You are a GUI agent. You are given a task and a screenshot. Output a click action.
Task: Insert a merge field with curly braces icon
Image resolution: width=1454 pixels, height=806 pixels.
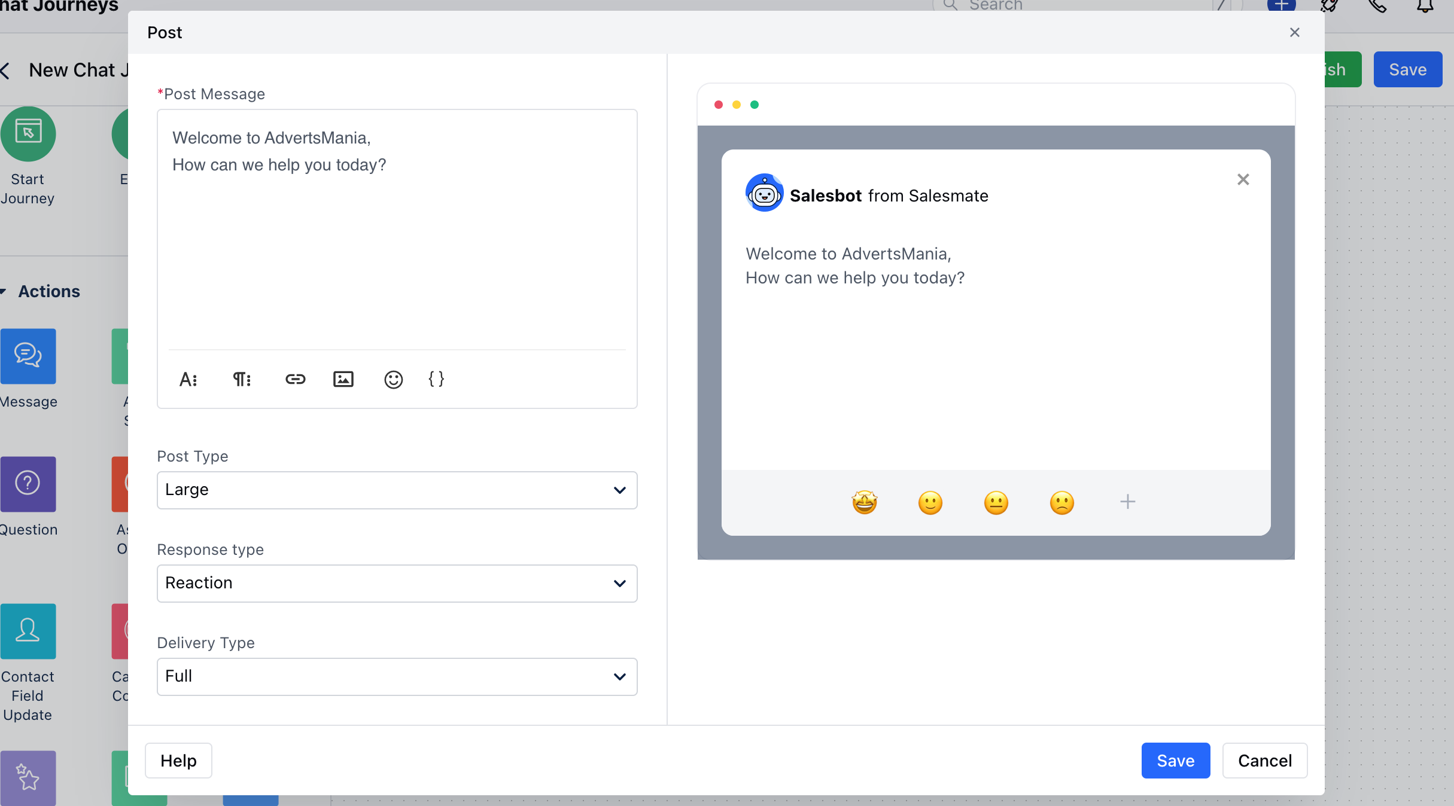pyautogui.click(x=436, y=379)
